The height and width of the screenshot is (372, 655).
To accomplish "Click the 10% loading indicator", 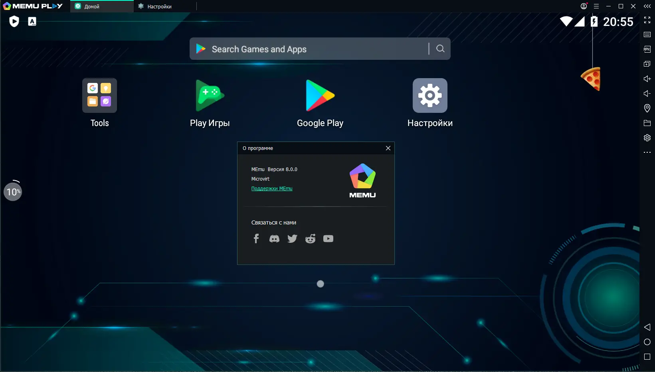I will click(13, 192).
